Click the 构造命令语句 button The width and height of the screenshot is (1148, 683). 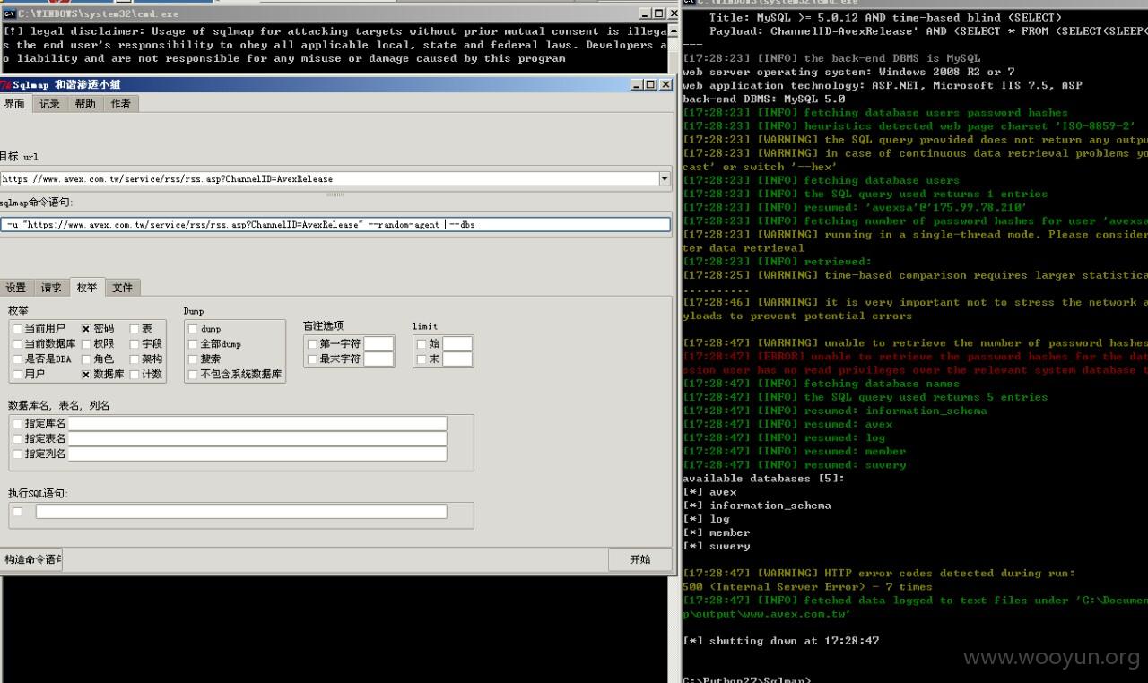(x=30, y=559)
